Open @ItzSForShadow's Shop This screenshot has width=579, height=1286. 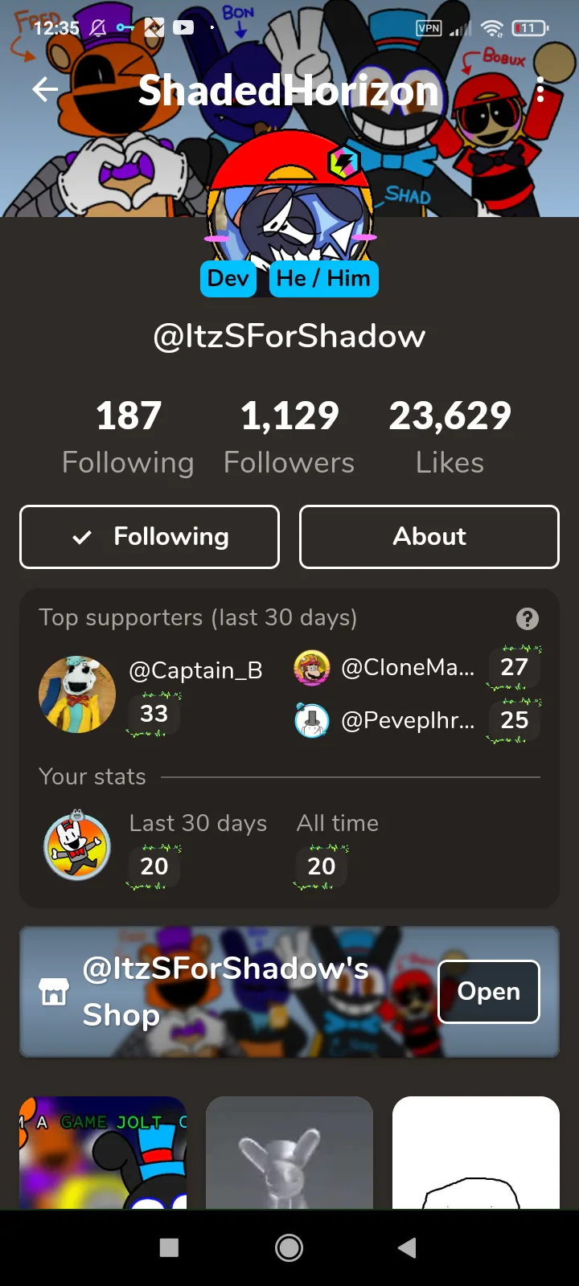coord(489,992)
